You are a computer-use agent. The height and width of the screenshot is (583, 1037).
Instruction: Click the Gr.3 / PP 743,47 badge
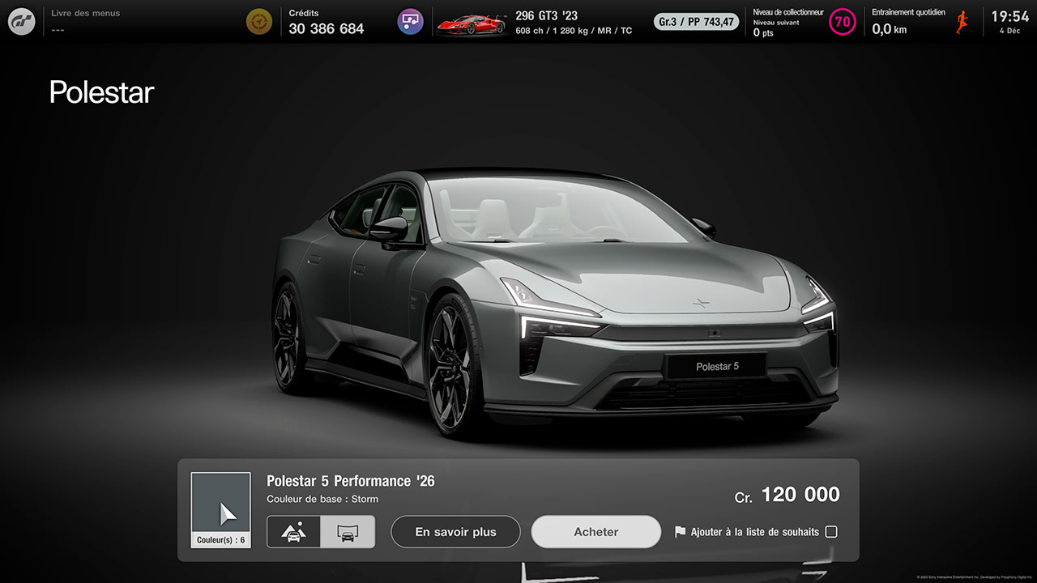coord(695,22)
